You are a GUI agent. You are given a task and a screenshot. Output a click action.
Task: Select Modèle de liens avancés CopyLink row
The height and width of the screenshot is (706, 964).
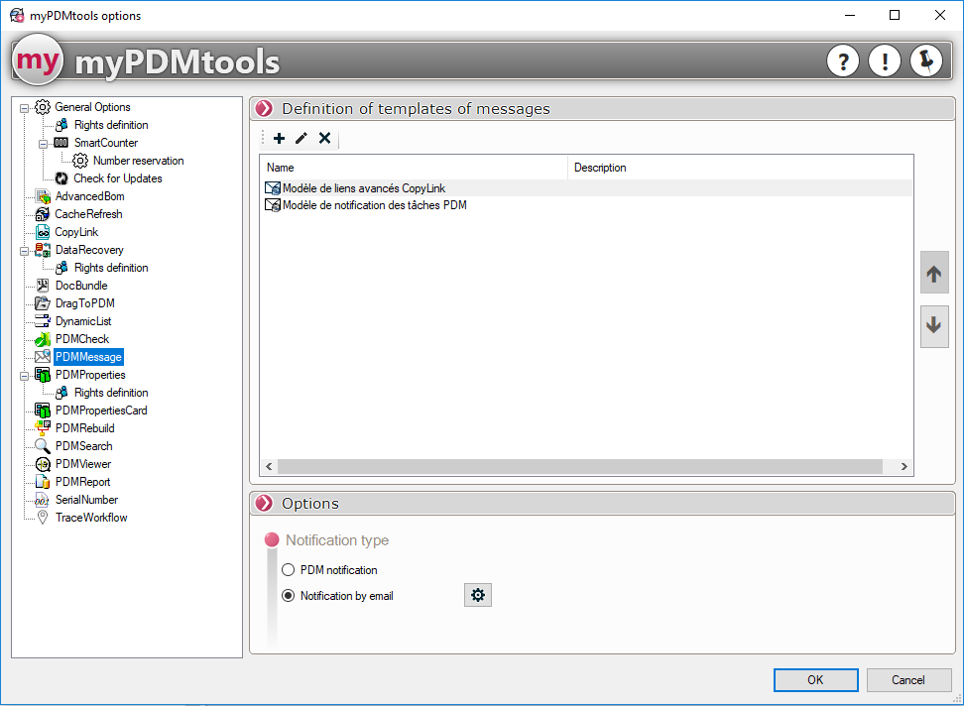coord(364,187)
